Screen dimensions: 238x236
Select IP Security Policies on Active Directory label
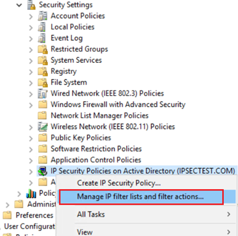click(143, 171)
